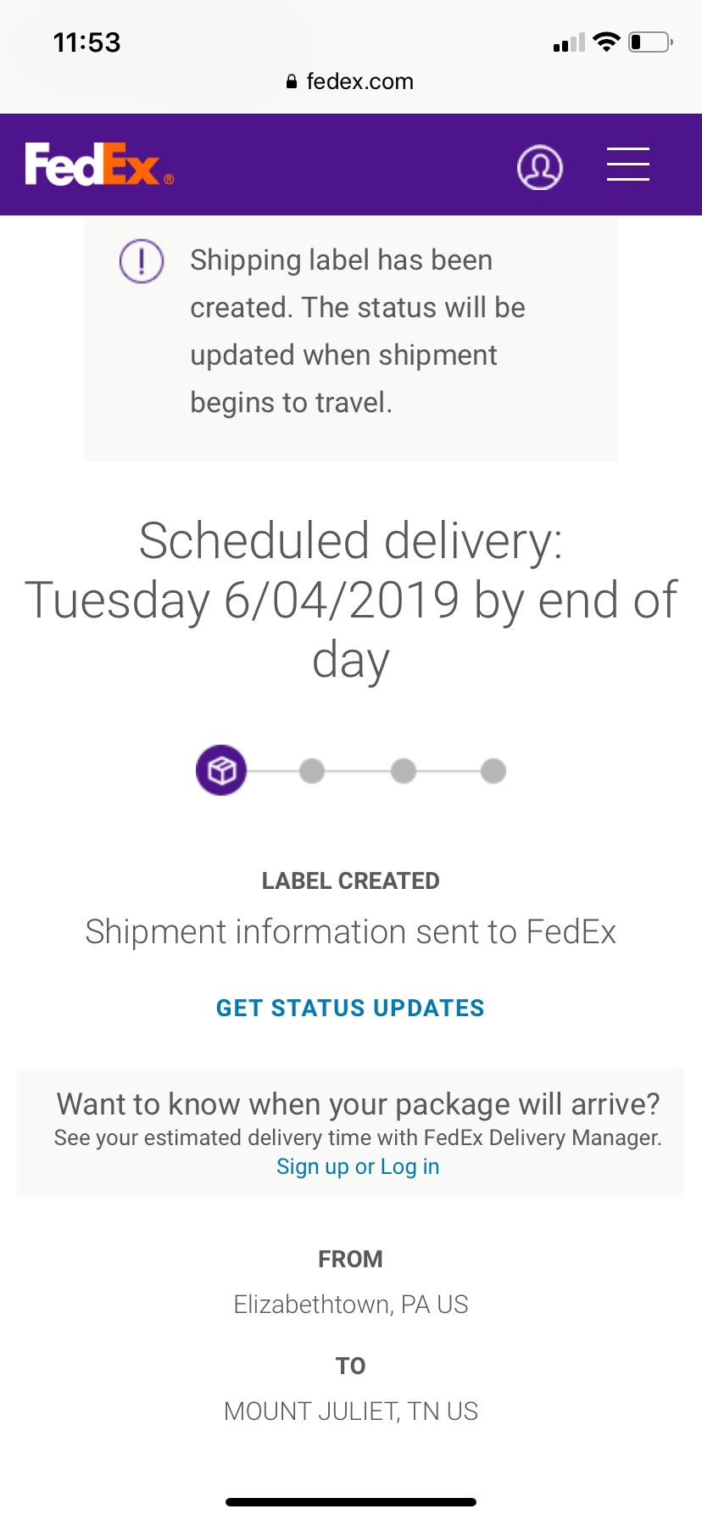Open the hamburger navigation menu
Image resolution: width=702 pixels, height=1520 pixels.
click(x=628, y=164)
